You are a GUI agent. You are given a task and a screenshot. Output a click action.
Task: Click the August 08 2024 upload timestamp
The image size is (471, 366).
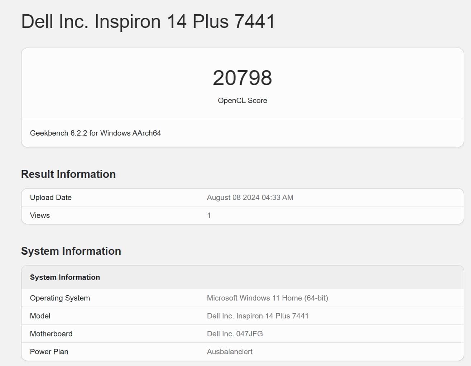(250, 197)
